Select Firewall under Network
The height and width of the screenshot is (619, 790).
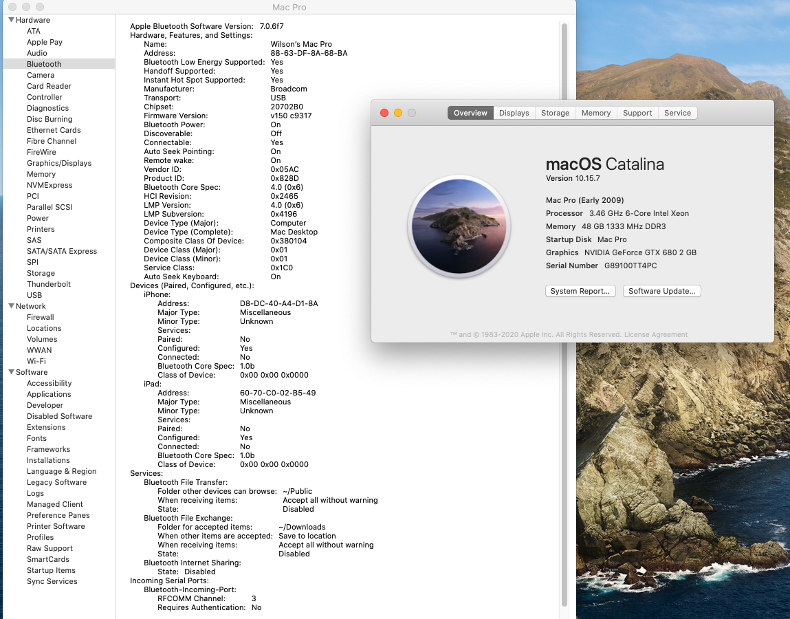click(x=41, y=317)
